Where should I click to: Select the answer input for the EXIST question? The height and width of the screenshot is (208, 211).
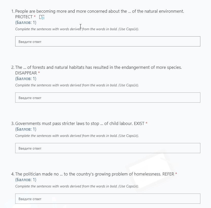click(108, 148)
